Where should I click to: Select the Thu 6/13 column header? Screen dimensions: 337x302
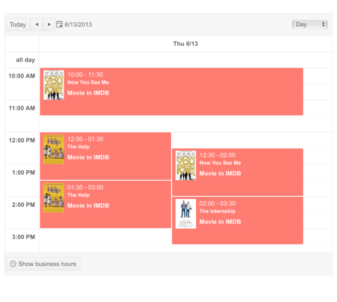tap(186, 44)
